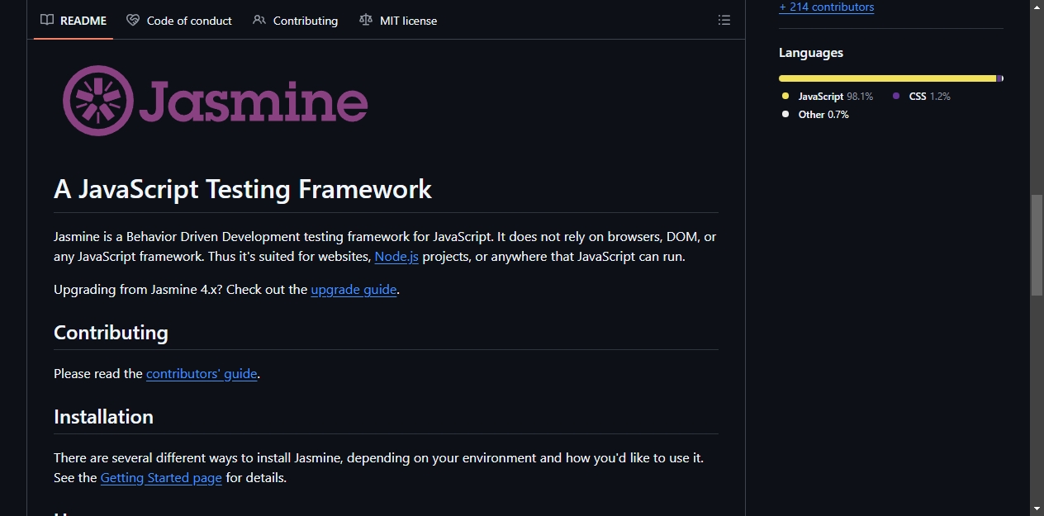View the MIT license tab
The height and width of the screenshot is (516, 1044).
(x=398, y=21)
